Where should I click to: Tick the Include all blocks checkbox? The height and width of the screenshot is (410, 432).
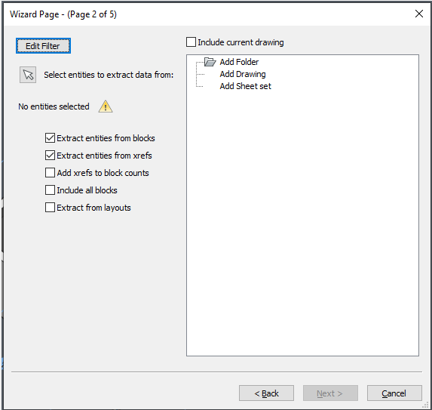pos(50,190)
